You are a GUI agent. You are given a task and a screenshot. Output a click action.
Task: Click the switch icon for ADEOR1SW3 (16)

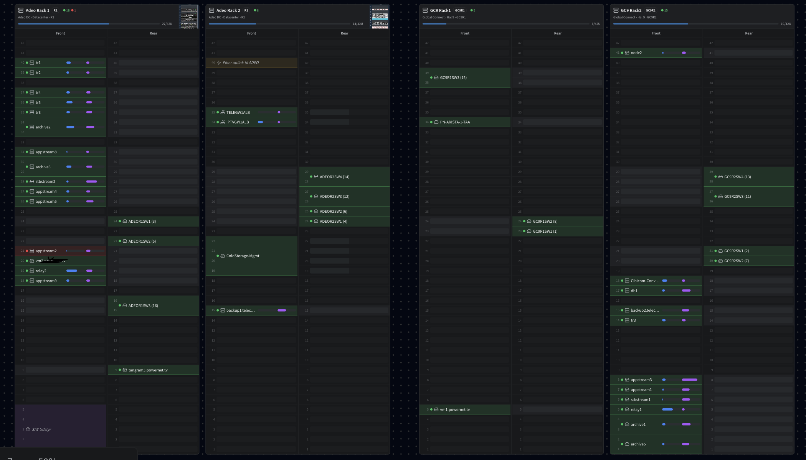(x=125, y=306)
